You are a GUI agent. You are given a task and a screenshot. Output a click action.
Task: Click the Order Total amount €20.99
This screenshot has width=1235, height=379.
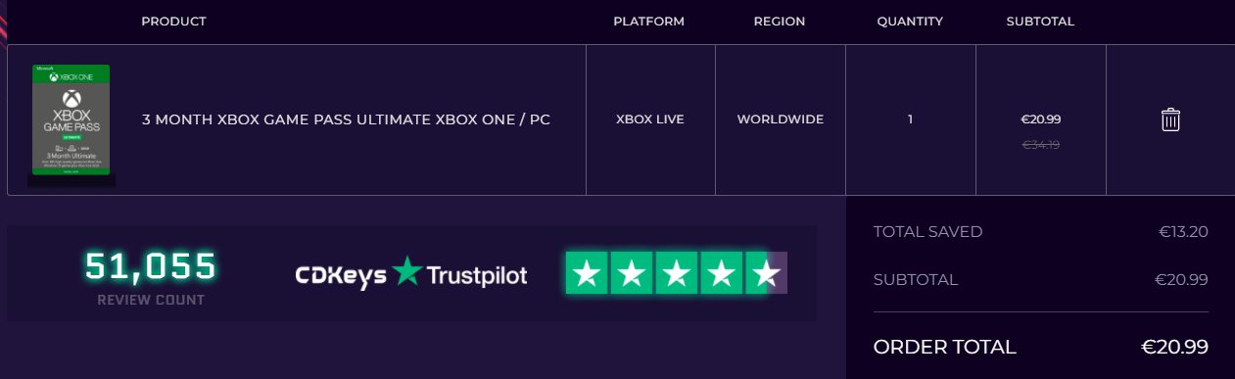[1174, 347]
